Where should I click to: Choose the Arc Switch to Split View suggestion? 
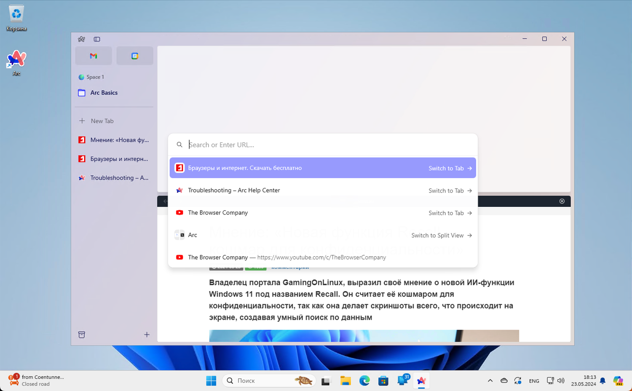click(x=323, y=235)
